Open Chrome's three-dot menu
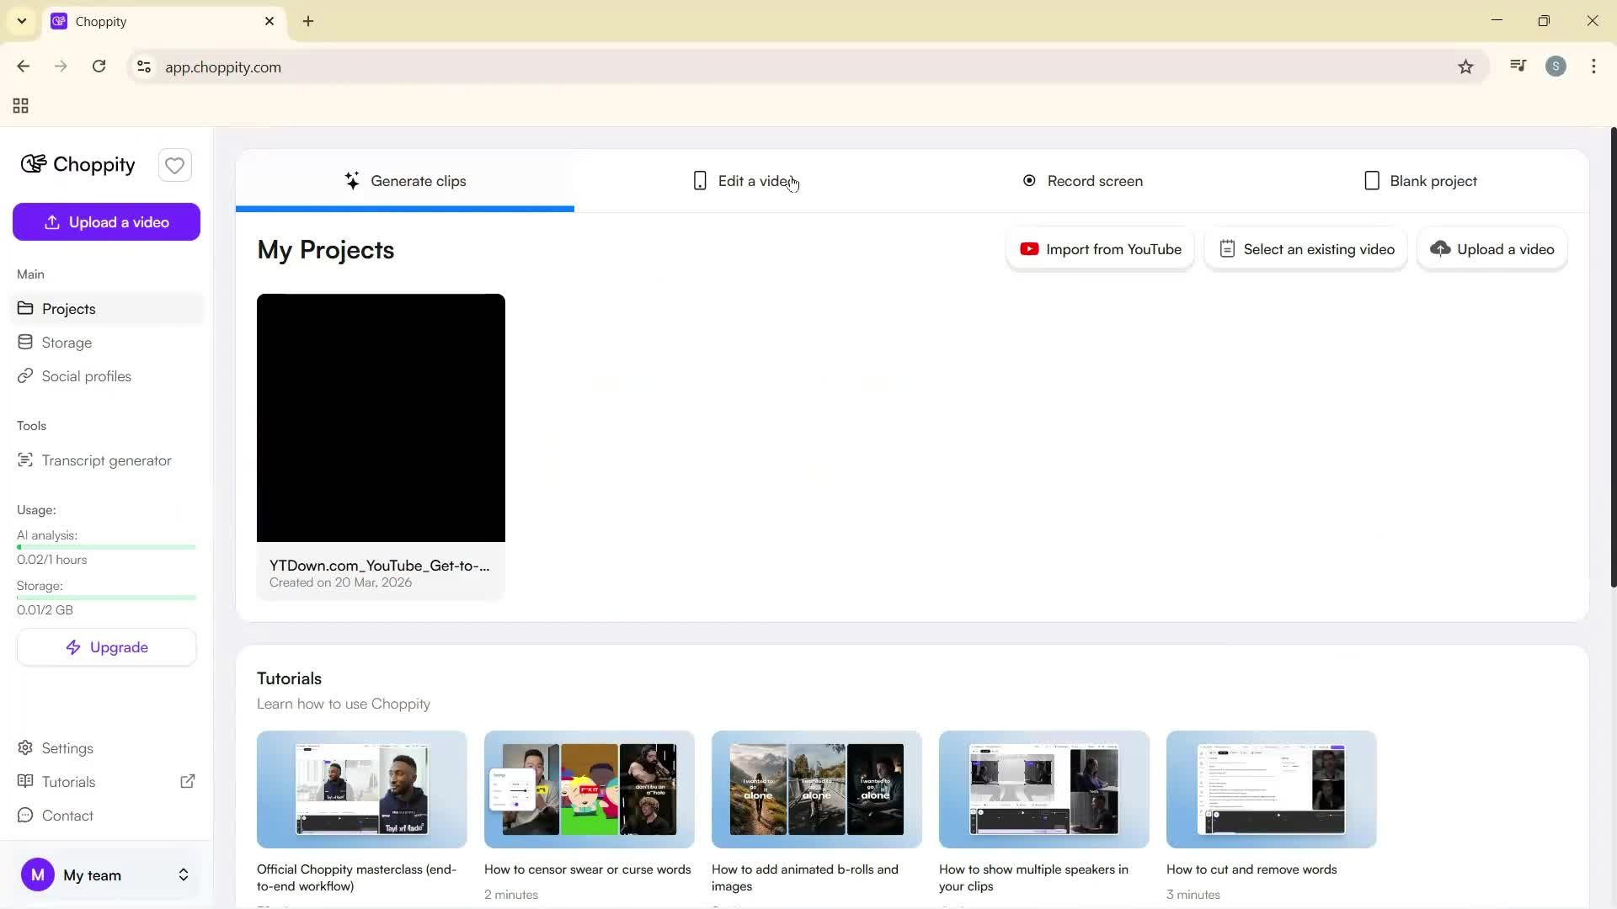This screenshot has width=1617, height=909. (1593, 66)
